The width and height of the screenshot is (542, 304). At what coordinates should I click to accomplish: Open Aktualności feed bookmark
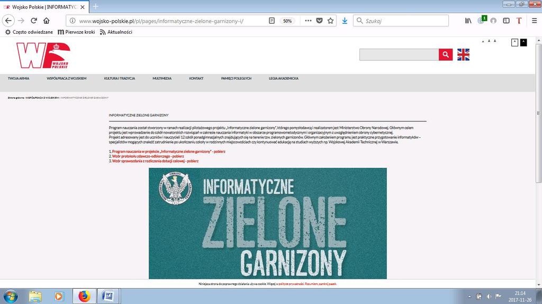click(x=116, y=32)
